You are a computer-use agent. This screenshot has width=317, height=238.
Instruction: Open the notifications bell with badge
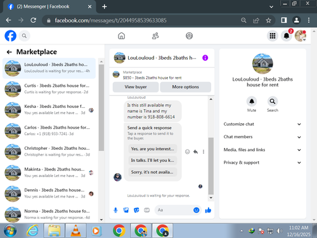pyautogui.click(x=287, y=36)
